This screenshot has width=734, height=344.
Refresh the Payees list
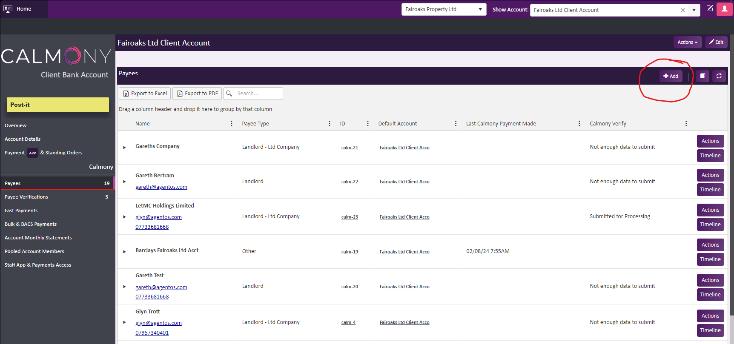point(719,76)
